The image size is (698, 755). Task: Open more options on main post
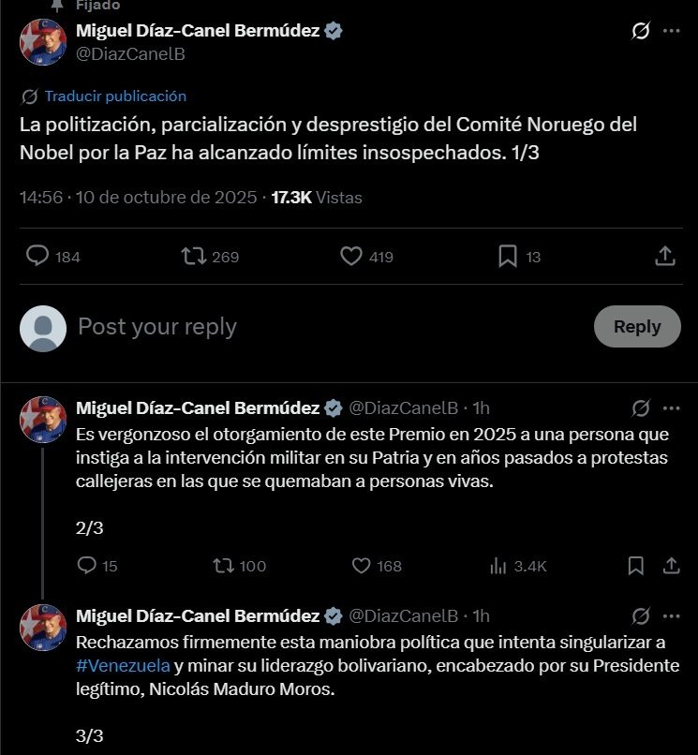pos(672,31)
